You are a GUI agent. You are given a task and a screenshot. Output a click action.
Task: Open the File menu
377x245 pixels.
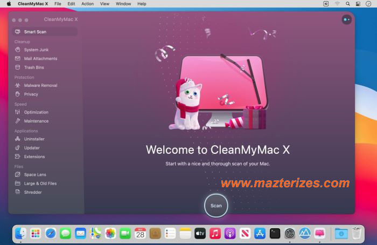click(58, 4)
